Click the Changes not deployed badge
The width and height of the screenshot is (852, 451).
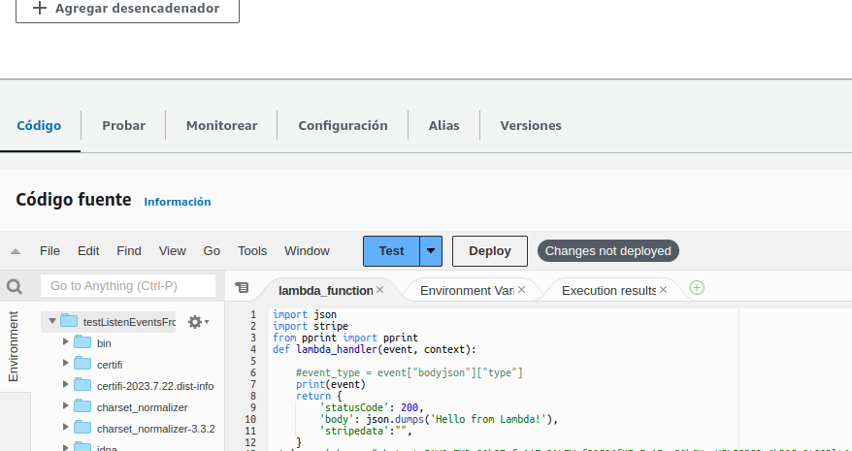click(608, 251)
